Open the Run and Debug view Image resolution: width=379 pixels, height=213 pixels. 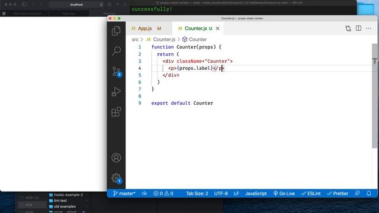click(116, 92)
